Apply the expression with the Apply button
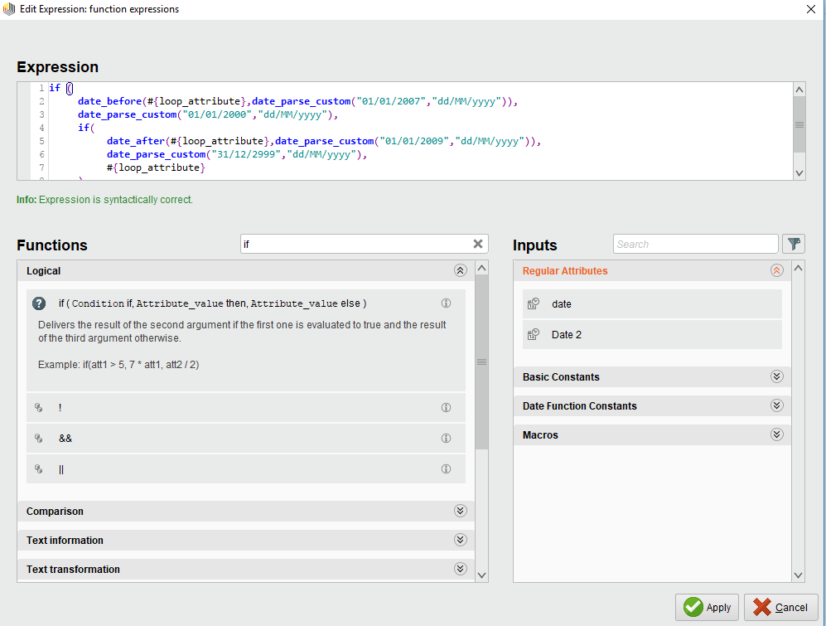This screenshot has height=626, width=826. tap(707, 607)
